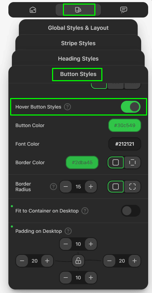Click help icon for Padding on Desktop
The image size is (152, 293).
point(68,231)
